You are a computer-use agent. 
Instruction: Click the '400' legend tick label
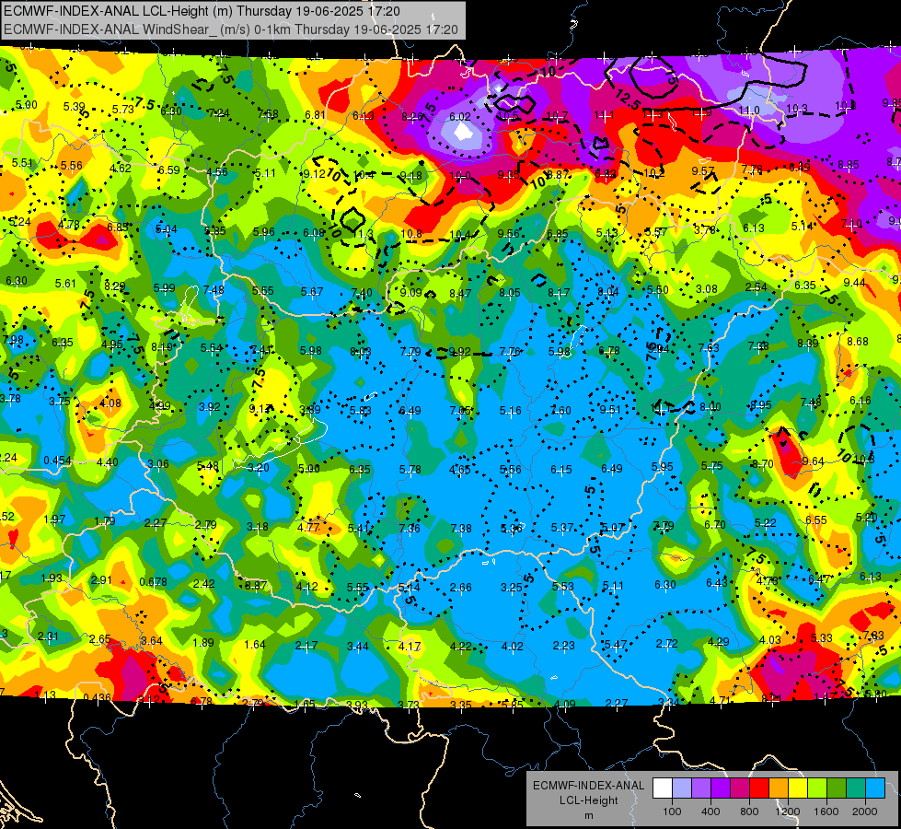(x=710, y=811)
